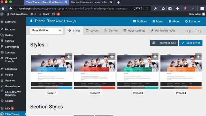Open About in the Gantry header
Image resolution: width=206 pixels, height=116 pixels.
174,22
